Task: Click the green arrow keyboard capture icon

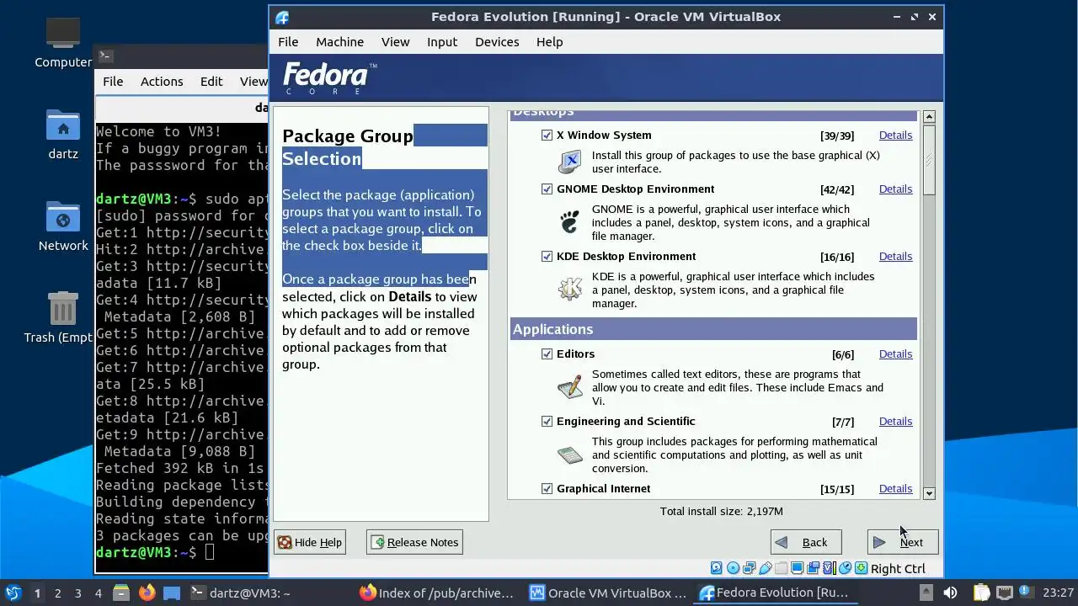Action: (x=861, y=568)
